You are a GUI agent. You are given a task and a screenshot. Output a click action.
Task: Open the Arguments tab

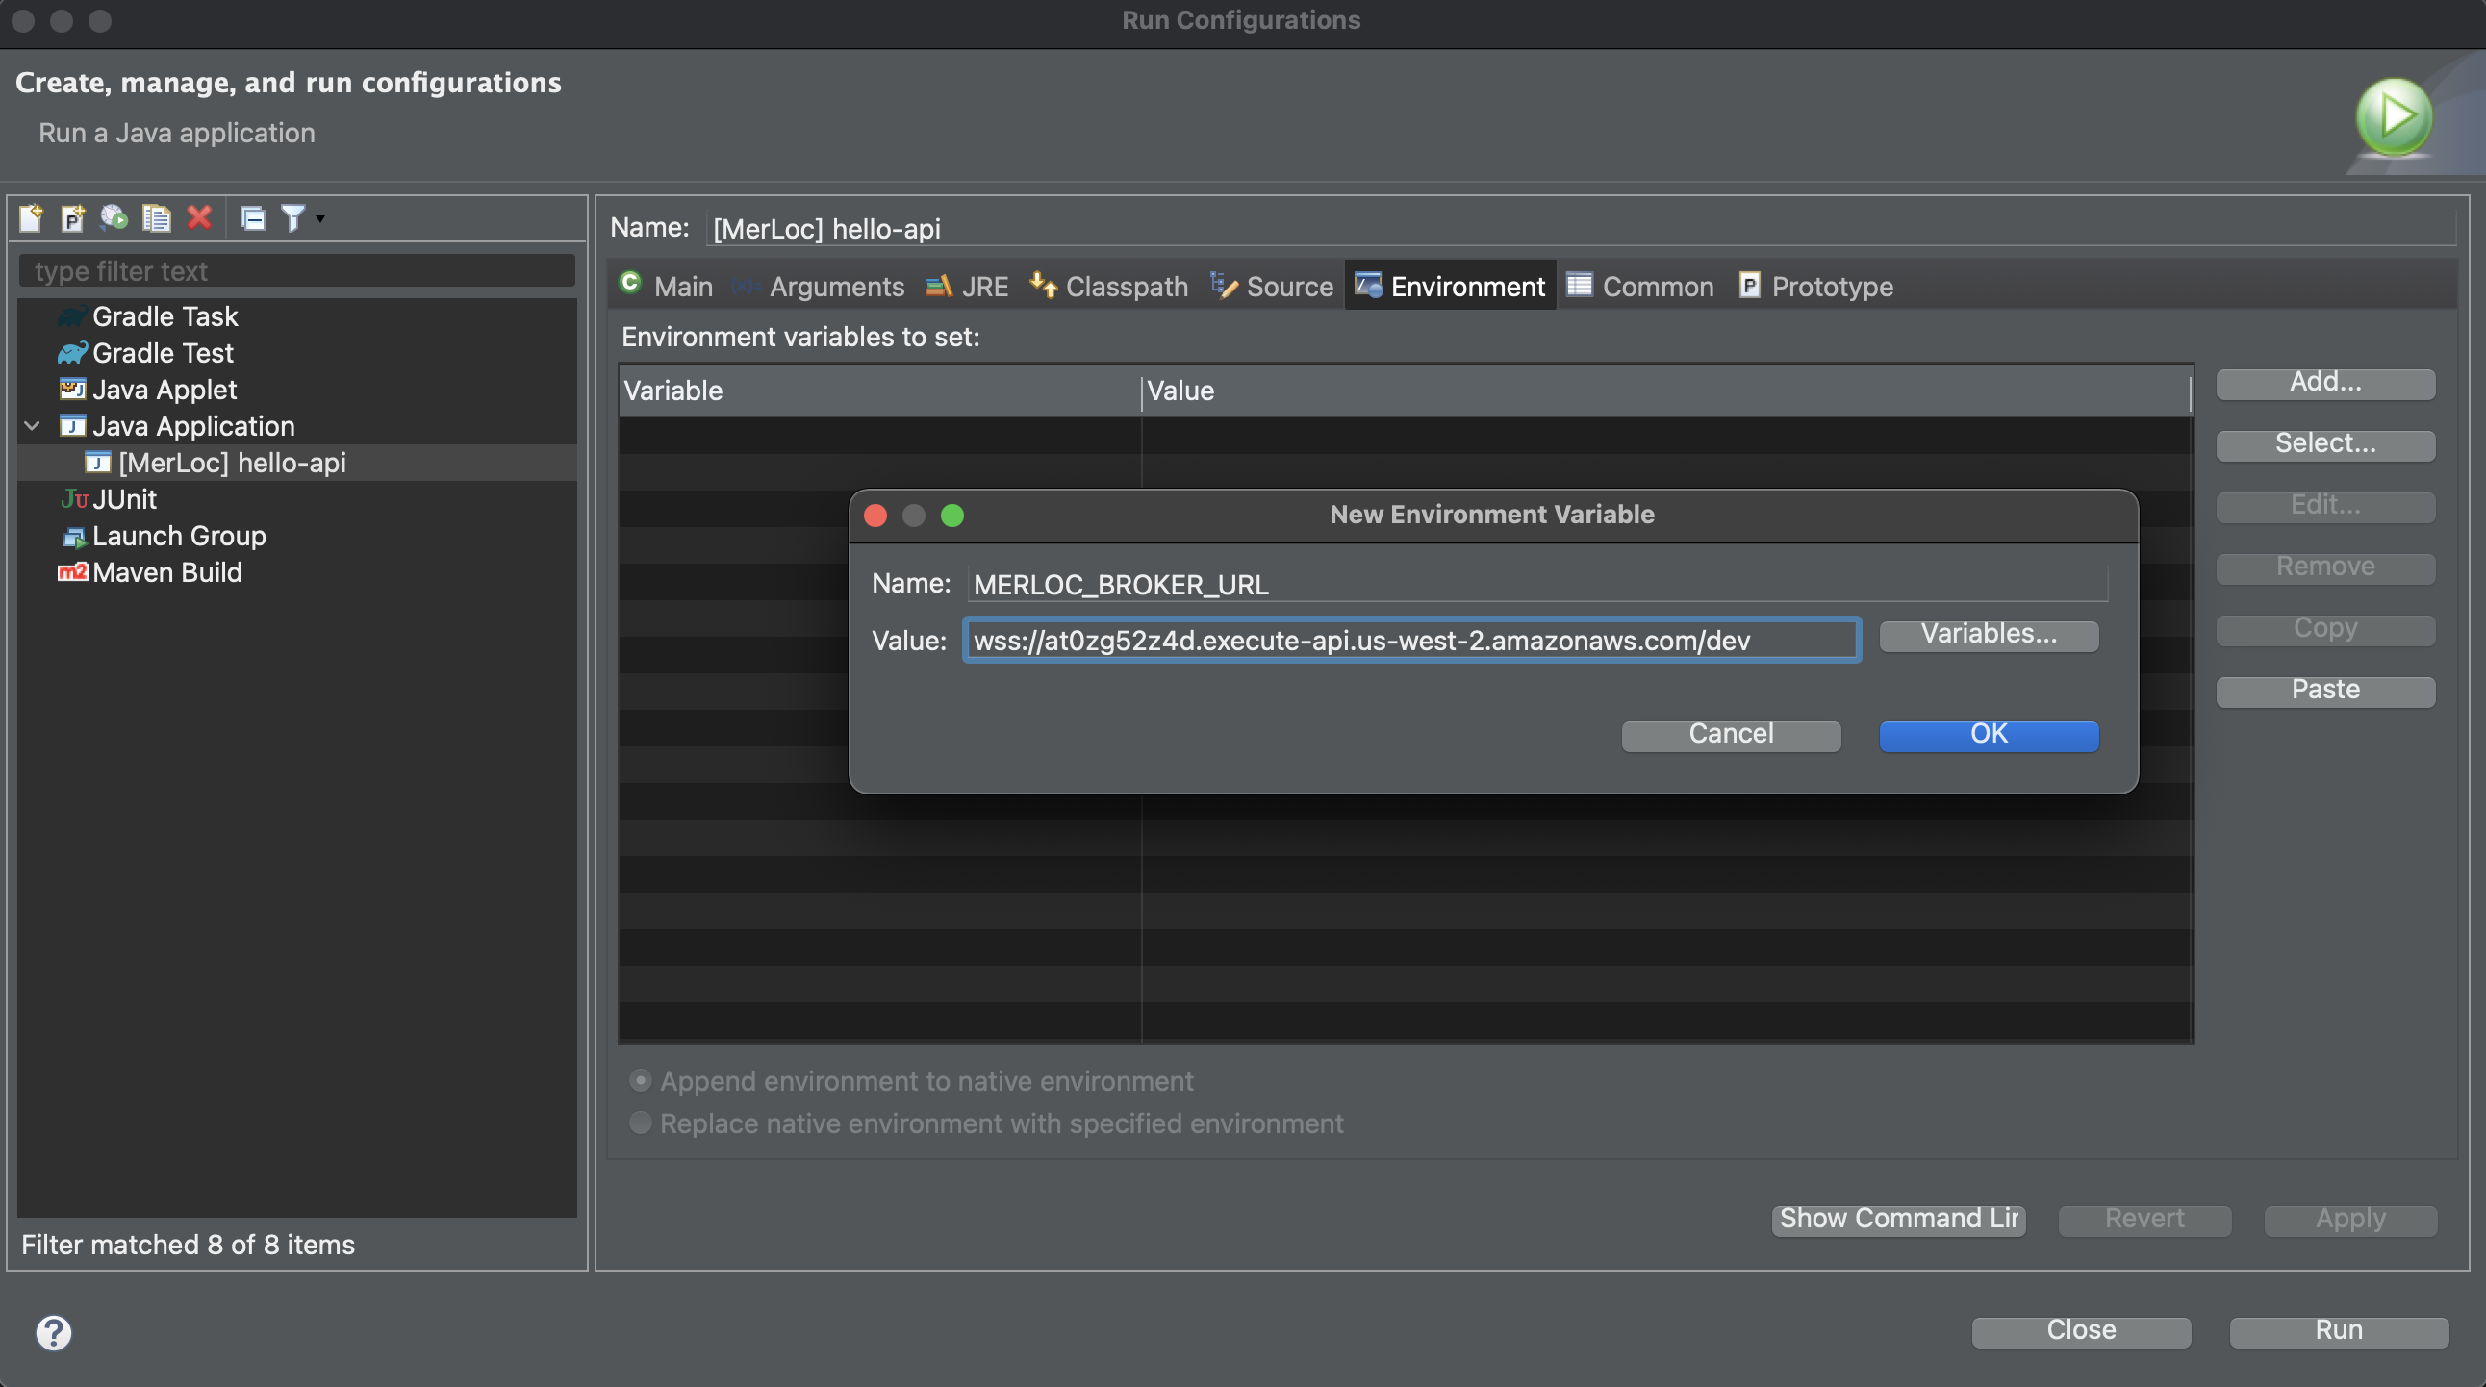819,287
